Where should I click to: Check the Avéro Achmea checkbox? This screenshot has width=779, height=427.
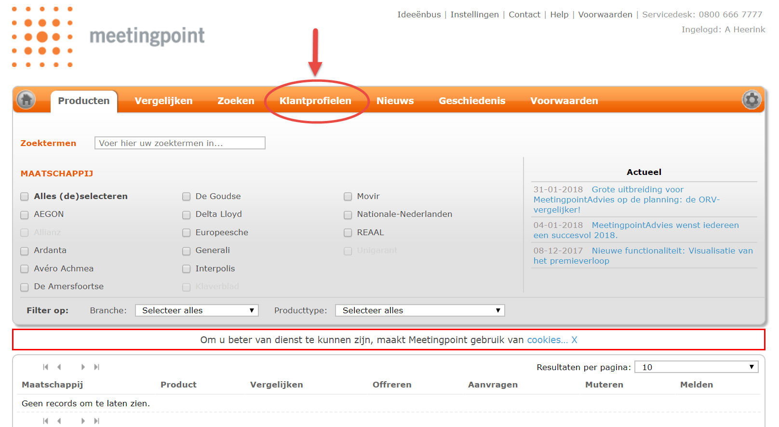click(x=25, y=269)
